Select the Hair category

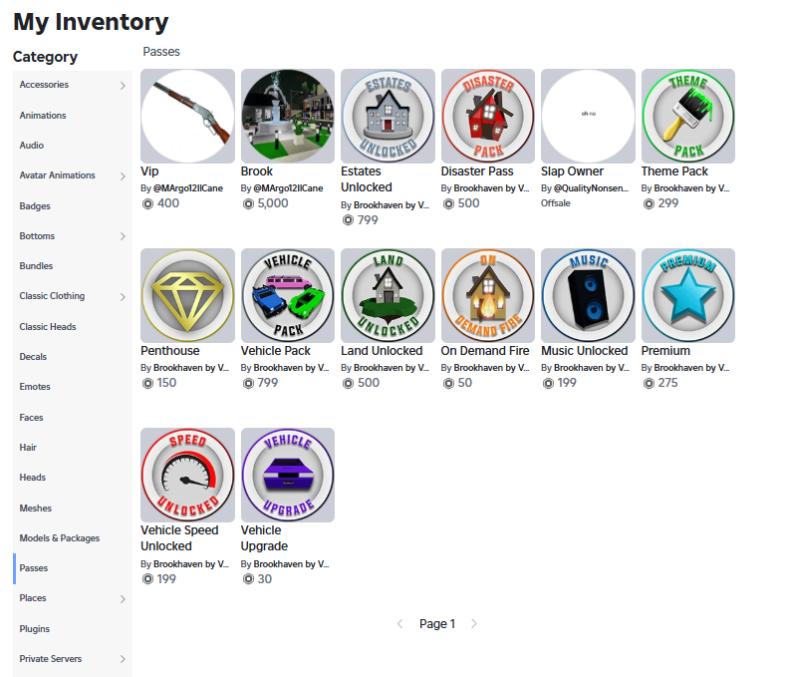pos(73,448)
